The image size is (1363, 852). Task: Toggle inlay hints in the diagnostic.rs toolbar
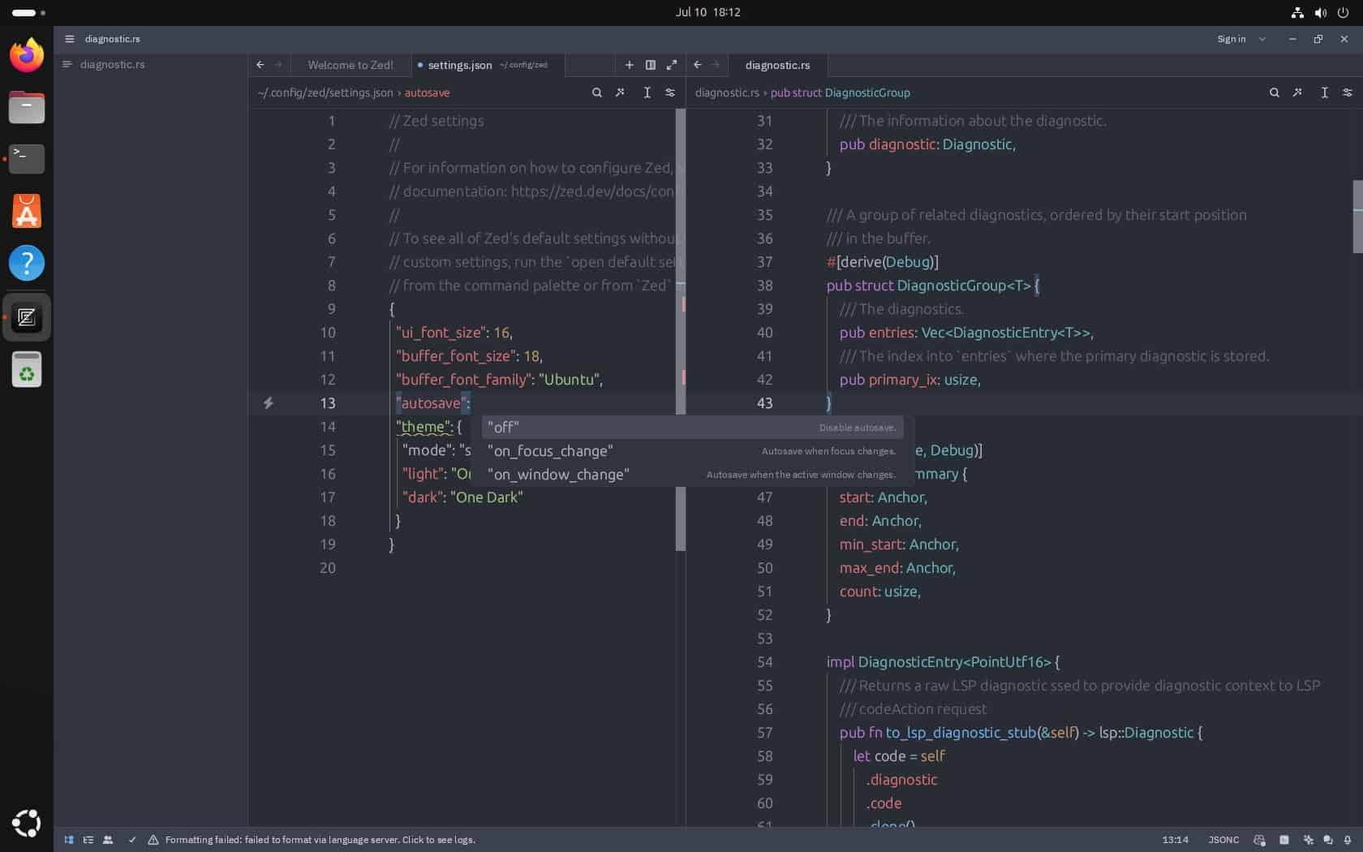tap(1324, 93)
